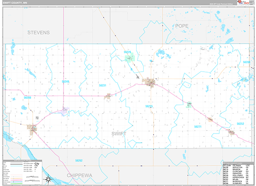Select ZIP code label 56208
The image size is (256, 186).
coord(27,98)
